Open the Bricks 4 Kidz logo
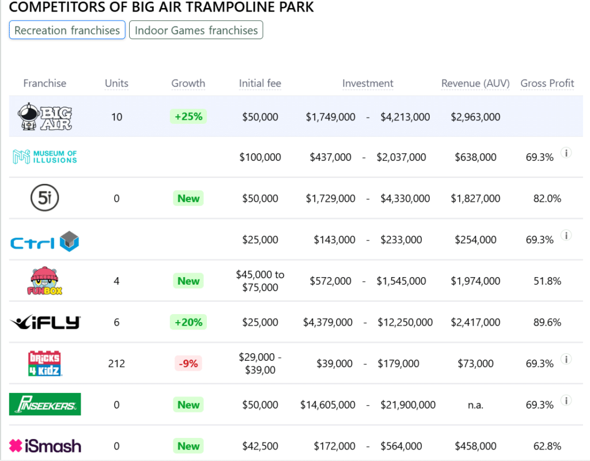Screen dimensions: 590x461 point(45,364)
